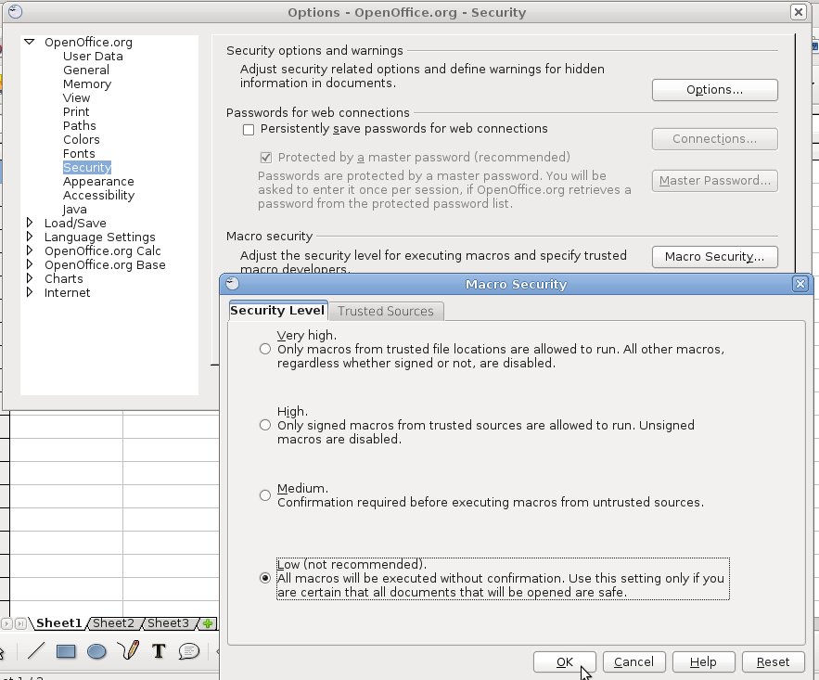Select the Callouts speech bubble tool
This screenshot has width=819, height=680.
point(188,651)
